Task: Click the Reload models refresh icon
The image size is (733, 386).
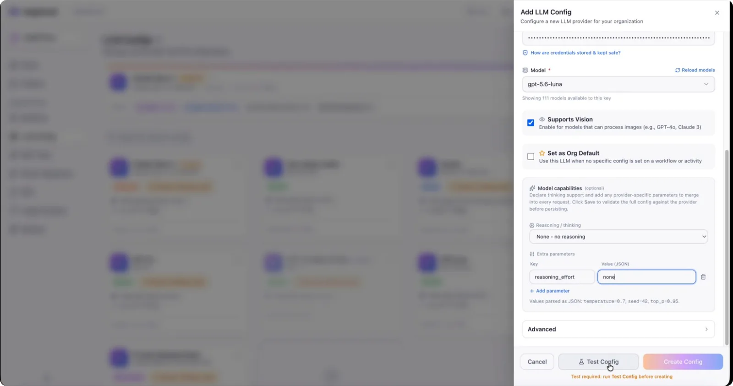Action: pos(678,70)
